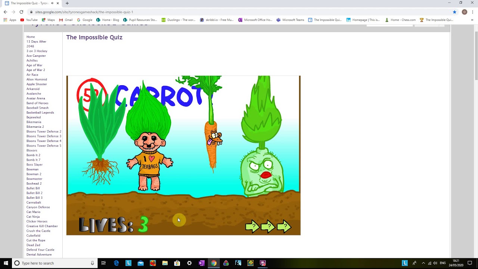Image resolution: width=478 pixels, height=269 pixels.
Task: Open the Dental Adventure link
Action: coord(39,254)
